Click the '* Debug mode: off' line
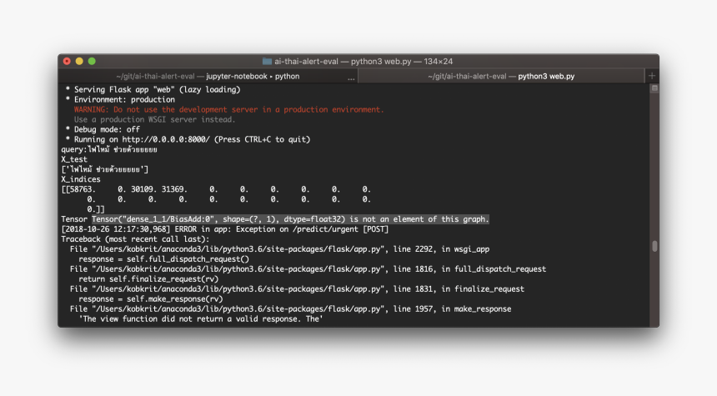717x396 pixels. 103,129
